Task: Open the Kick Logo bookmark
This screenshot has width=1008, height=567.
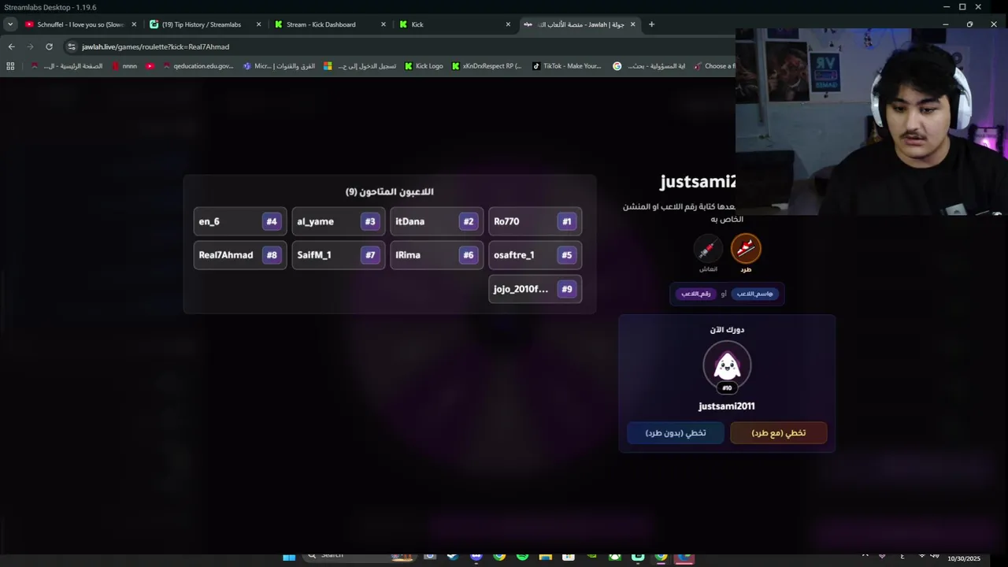Action: (x=424, y=66)
